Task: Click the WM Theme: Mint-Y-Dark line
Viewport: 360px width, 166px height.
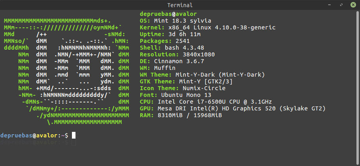Action: pos(202,75)
